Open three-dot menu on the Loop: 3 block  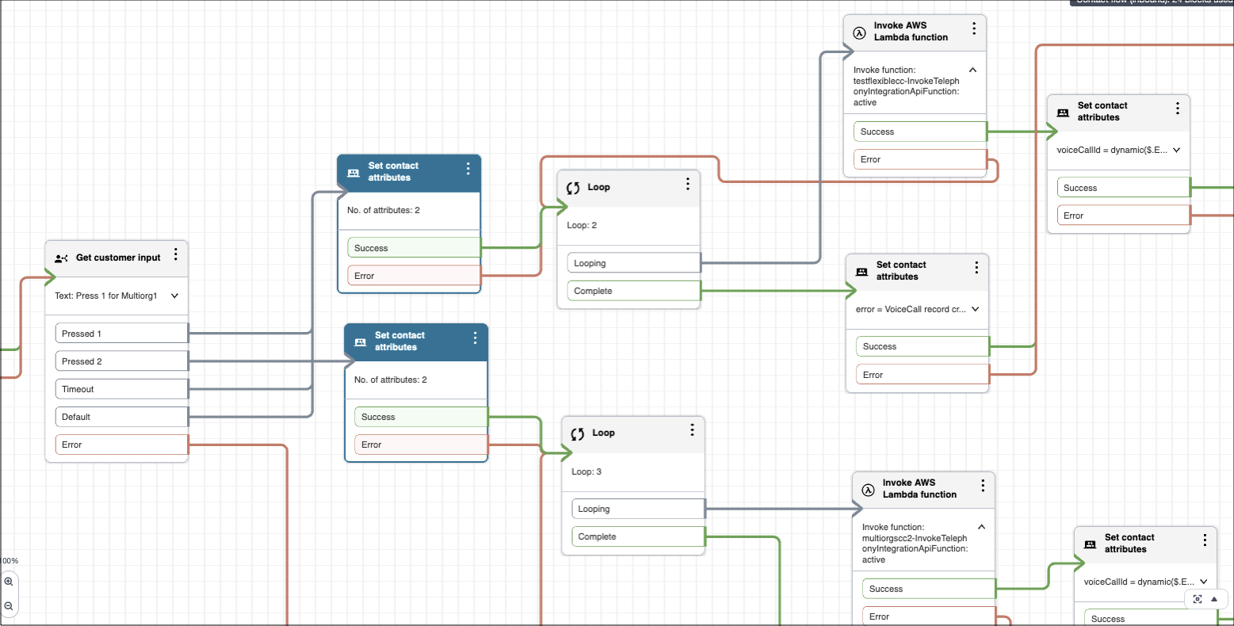tap(693, 429)
